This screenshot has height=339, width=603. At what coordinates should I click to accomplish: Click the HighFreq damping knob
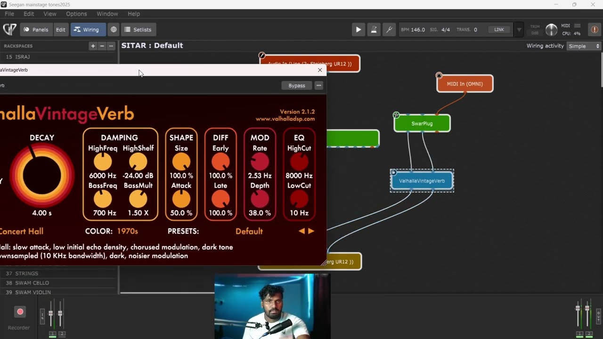pos(102,162)
